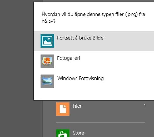Click the Fotogalleri app icon
The image size is (154, 137).
click(x=47, y=61)
